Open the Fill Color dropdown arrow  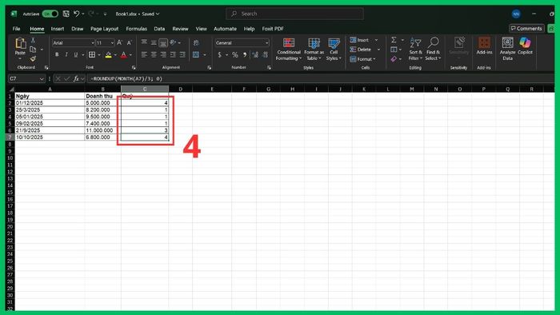point(115,55)
